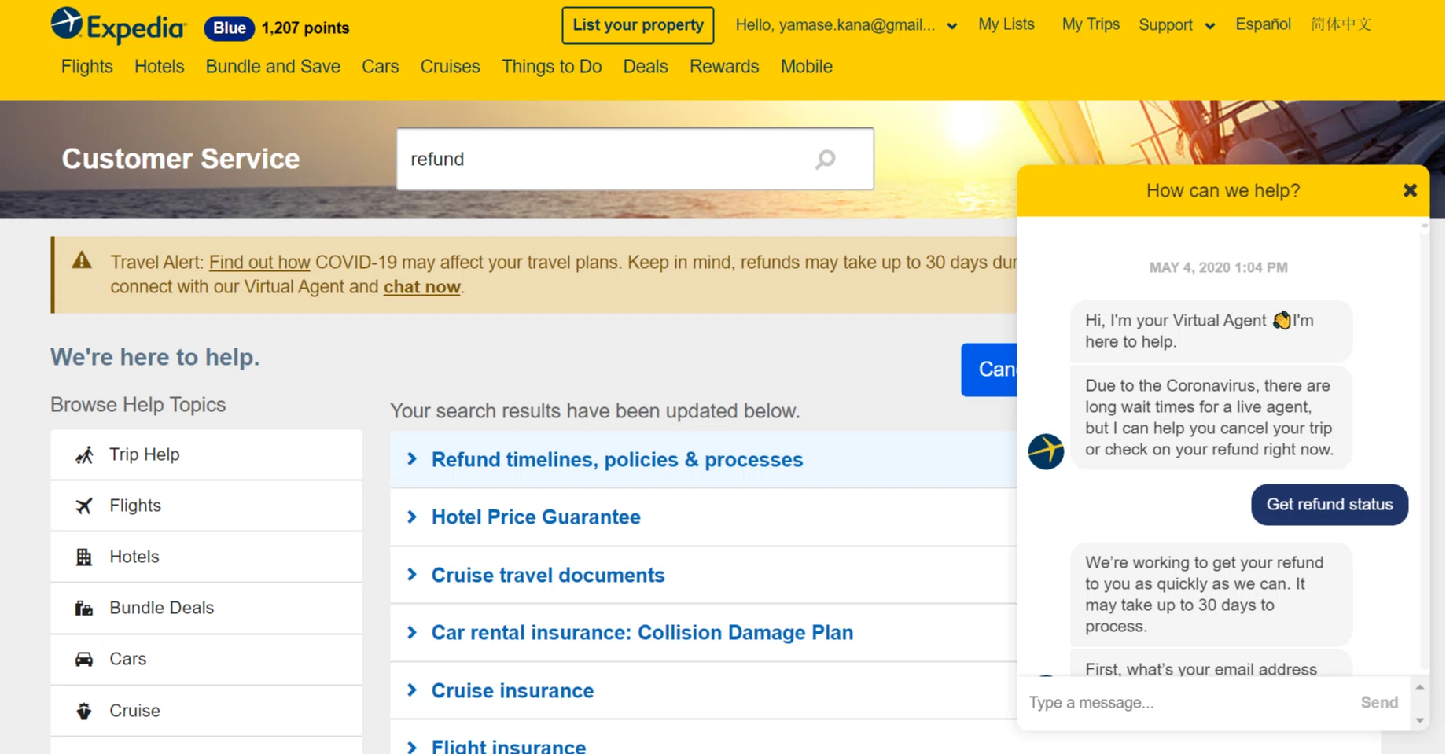1446x754 pixels.
Task: Switch language to Español
Action: (x=1263, y=24)
